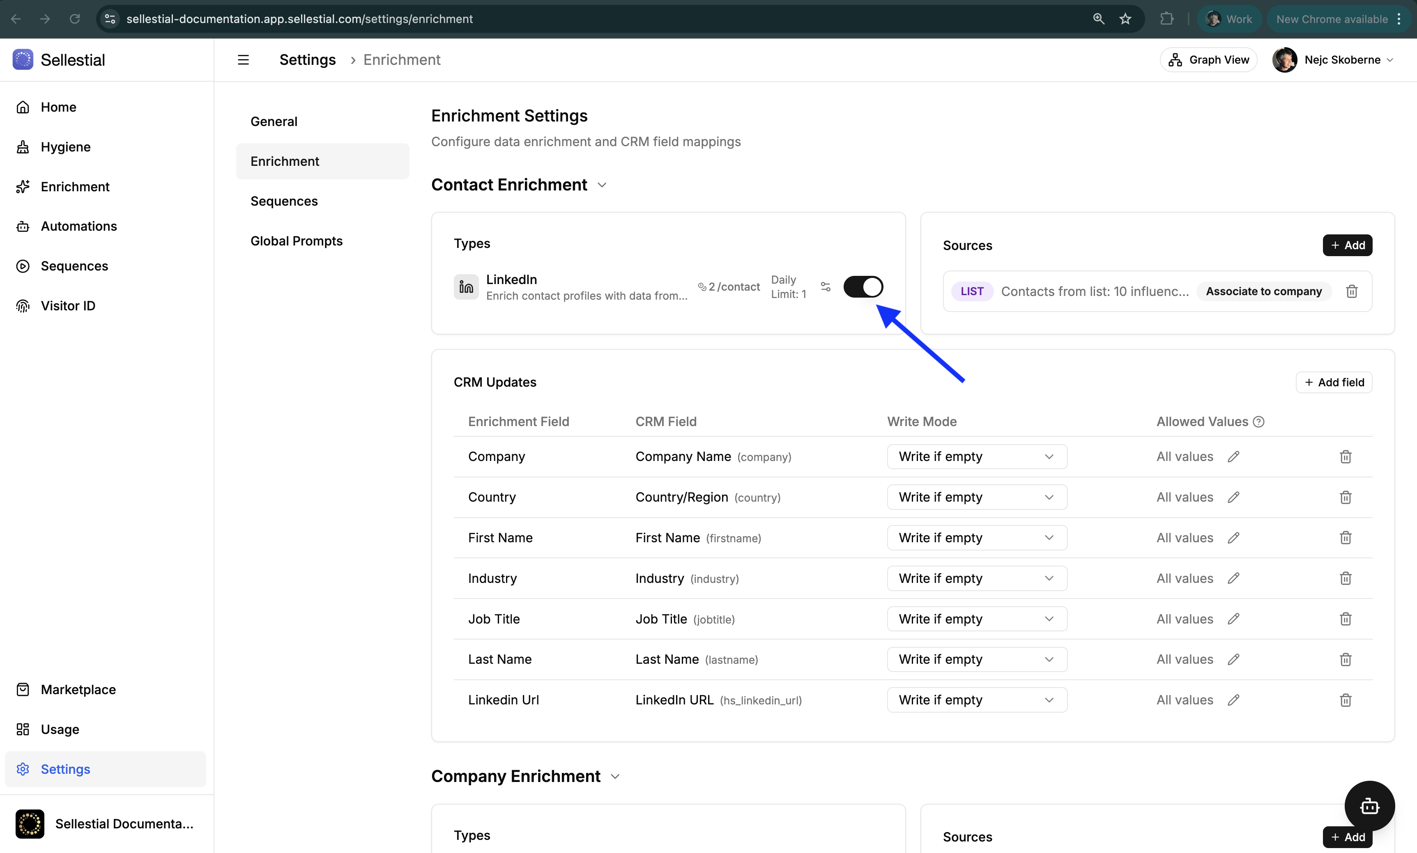The image size is (1417, 853).
Task: Open LinkedIn enrichment advanced settings sliders icon
Action: tap(826, 286)
